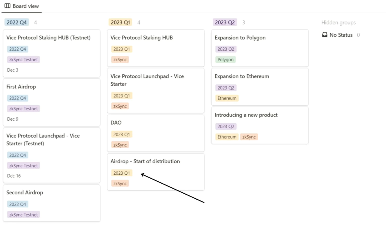Click the Hidden groups label

click(x=338, y=22)
